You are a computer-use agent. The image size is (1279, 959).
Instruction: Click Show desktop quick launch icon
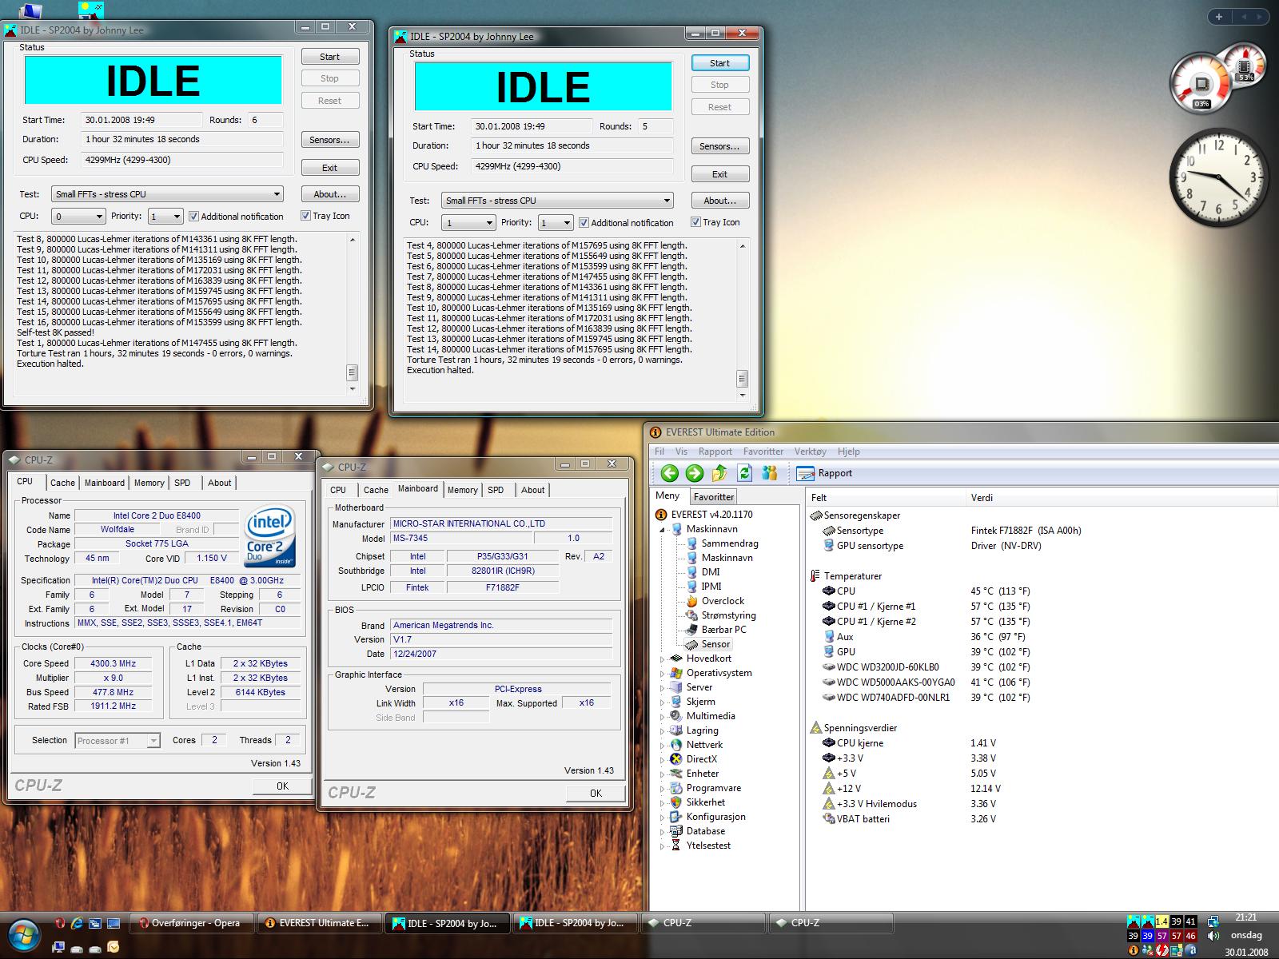click(x=114, y=923)
